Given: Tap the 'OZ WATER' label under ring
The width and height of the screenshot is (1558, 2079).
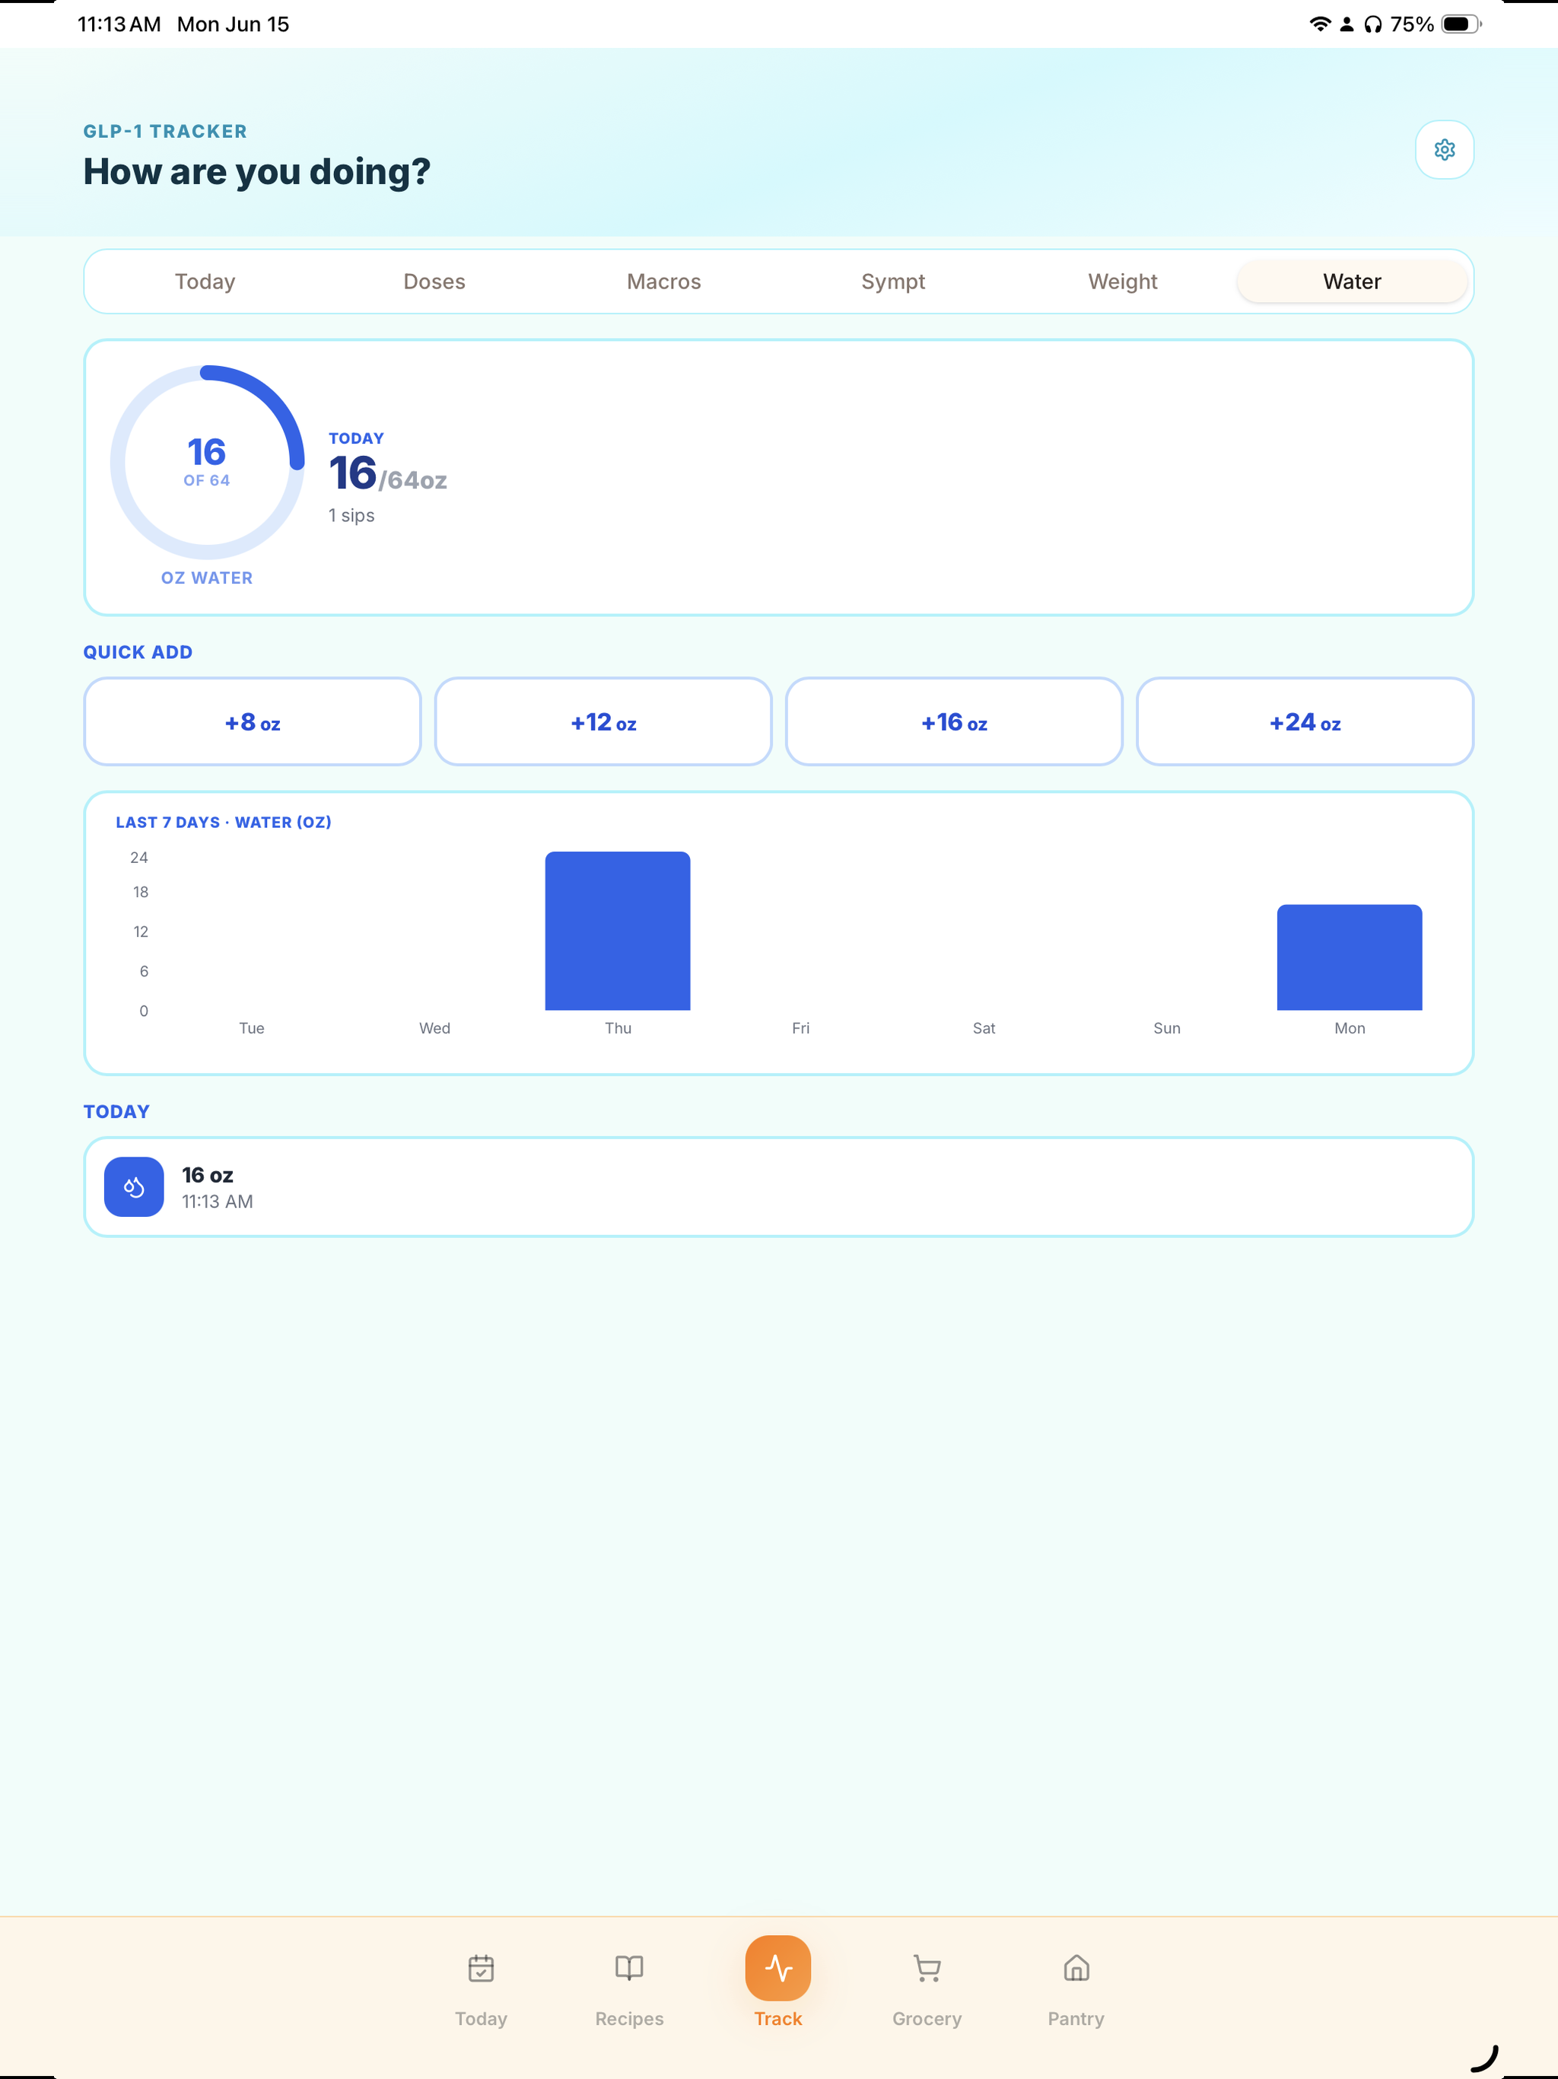Looking at the screenshot, I should point(207,578).
